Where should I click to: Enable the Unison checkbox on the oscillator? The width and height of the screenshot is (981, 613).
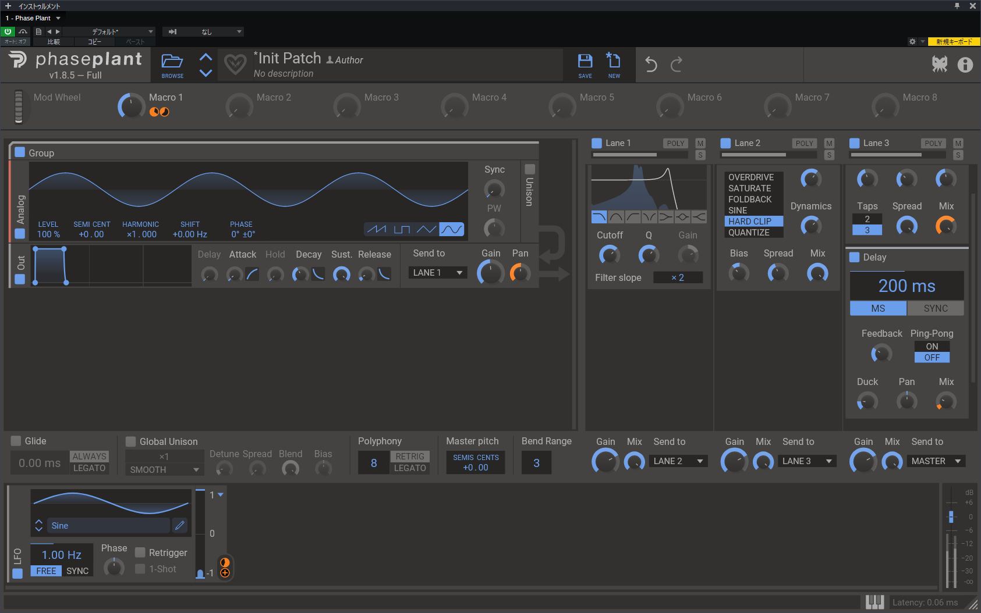click(530, 169)
